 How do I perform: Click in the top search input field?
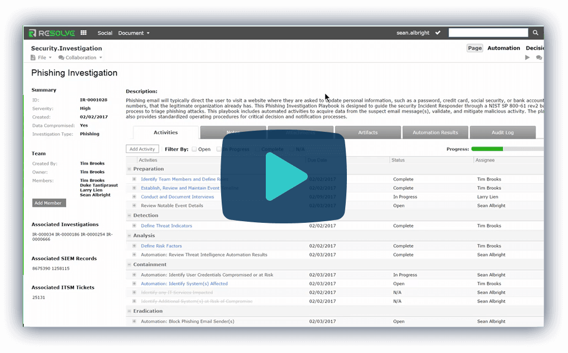click(488, 33)
